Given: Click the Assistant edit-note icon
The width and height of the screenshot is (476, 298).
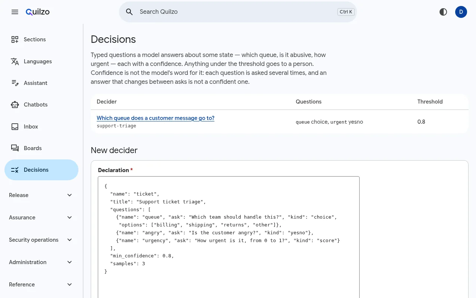Looking at the screenshot, I should [x=15, y=83].
